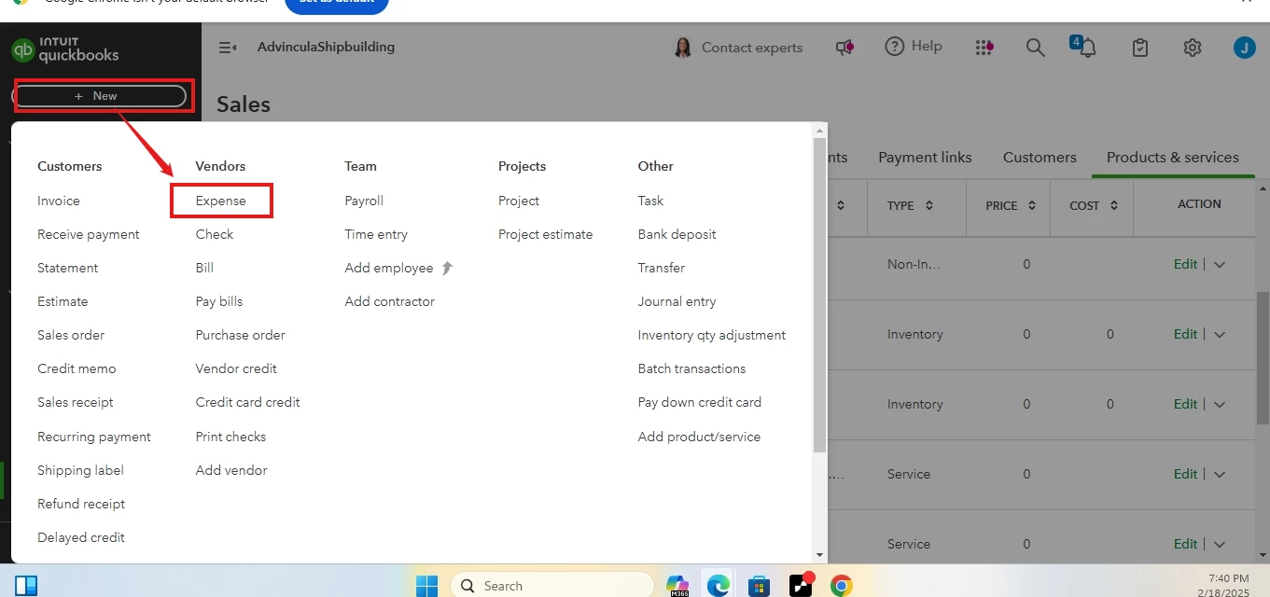The height and width of the screenshot is (597, 1270).
Task: Open the apps grid icon
Action: point(984,48)
